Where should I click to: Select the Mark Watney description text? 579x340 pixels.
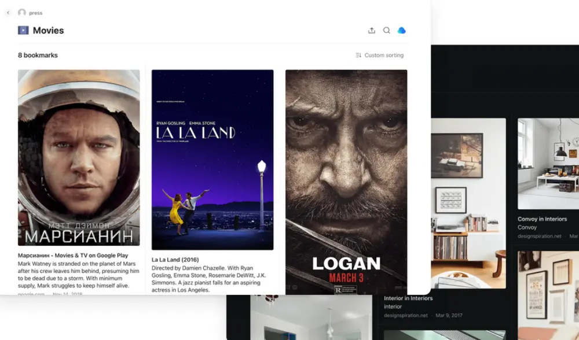pyautogui.click(x=79, y=275)
